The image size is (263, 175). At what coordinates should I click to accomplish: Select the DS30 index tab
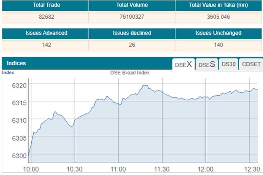pyautogui.click(x=229, y=64)
